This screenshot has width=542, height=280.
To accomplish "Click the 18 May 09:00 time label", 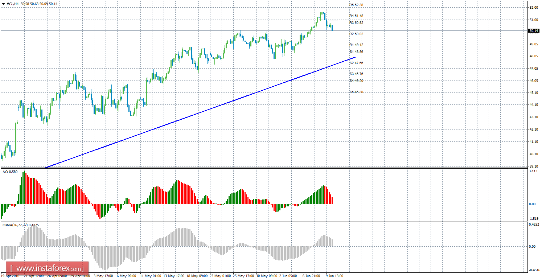I will pos(197,276).
